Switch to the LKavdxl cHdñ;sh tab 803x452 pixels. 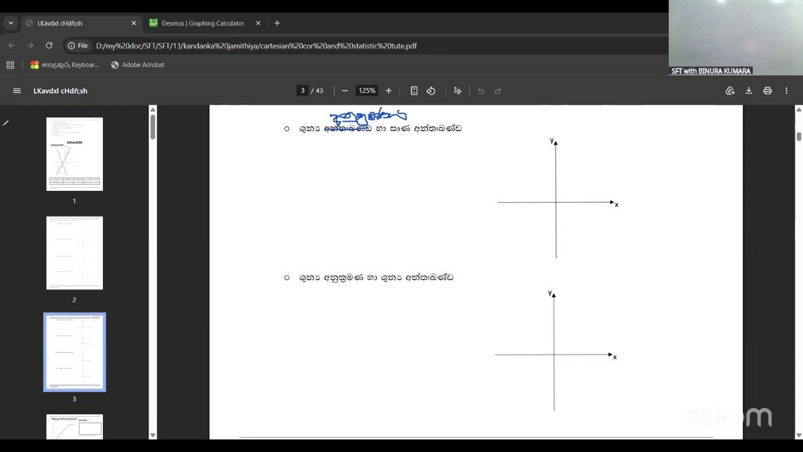tap(80, 23)
